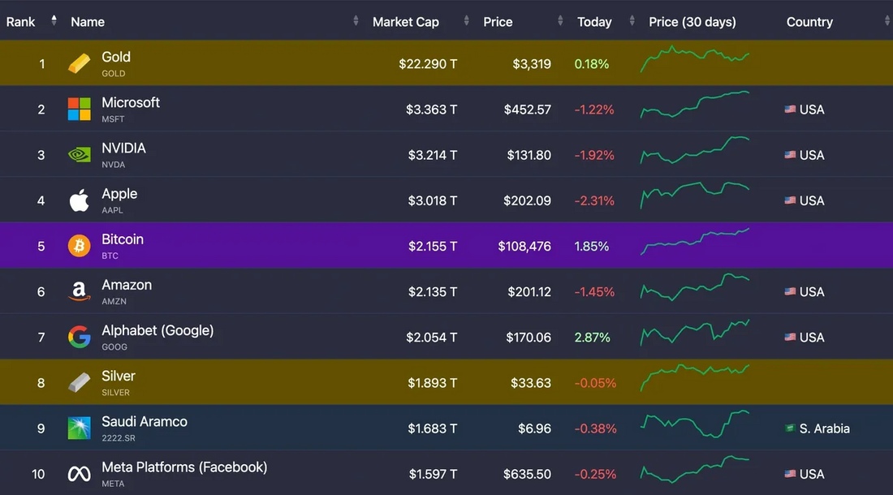The image size is (893, 495).
Task: Open the Microsoft company link
Action: tap(131, 102)
